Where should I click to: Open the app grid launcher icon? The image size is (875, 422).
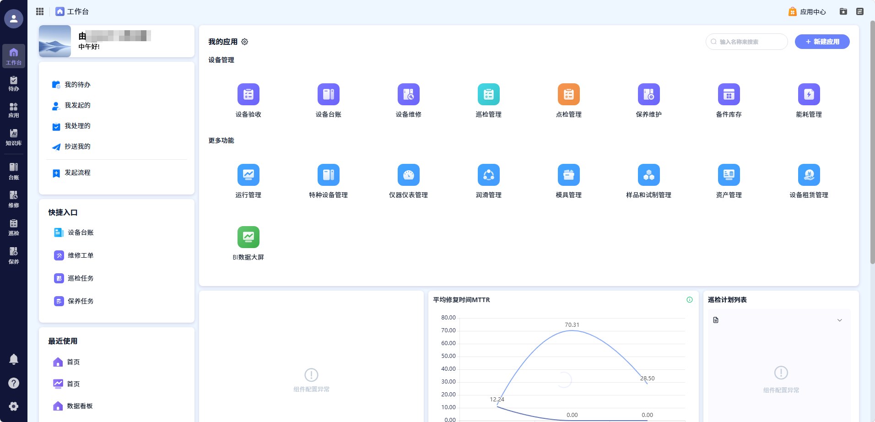click(x=40, y=11)
